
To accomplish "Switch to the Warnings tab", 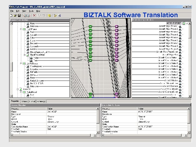I will coord(41,101).
